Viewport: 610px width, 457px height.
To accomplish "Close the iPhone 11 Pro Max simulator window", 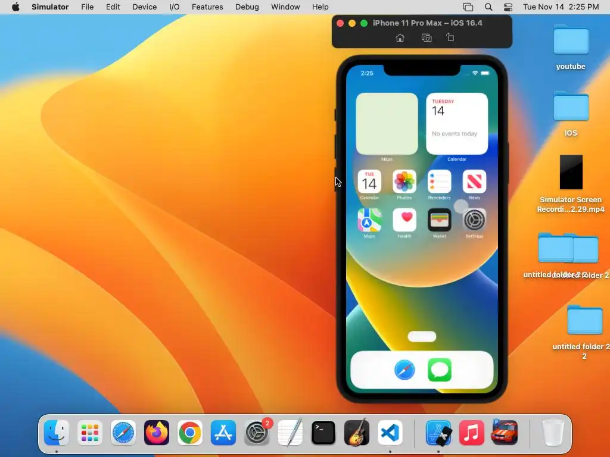I will (x=340, y=23).
